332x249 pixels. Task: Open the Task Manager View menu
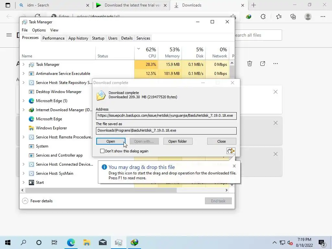pos(54,30)
